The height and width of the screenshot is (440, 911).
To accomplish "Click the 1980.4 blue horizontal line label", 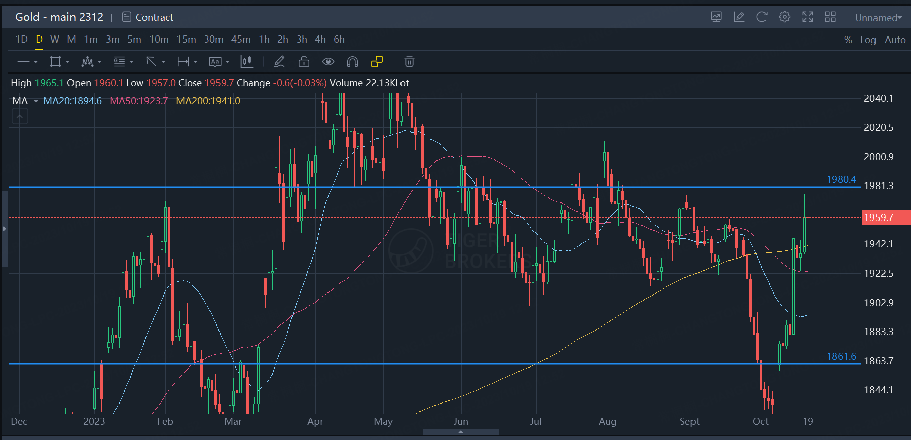I will [841, 179].
